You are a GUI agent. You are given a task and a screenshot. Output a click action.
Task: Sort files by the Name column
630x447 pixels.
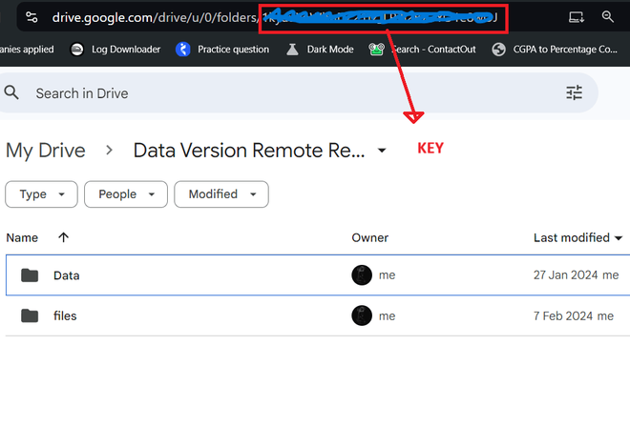click(22, 237)
